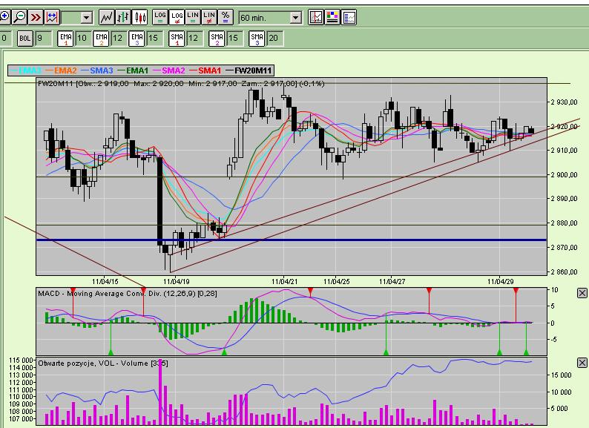Click EMA 1 period field showing 10
This screenshot has height=428, width=589.
pyautogui.click(x=82, y=38)
